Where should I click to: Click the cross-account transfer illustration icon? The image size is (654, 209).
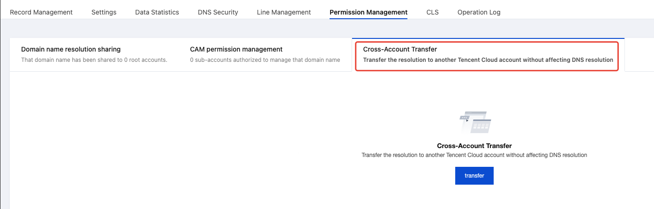475,122
